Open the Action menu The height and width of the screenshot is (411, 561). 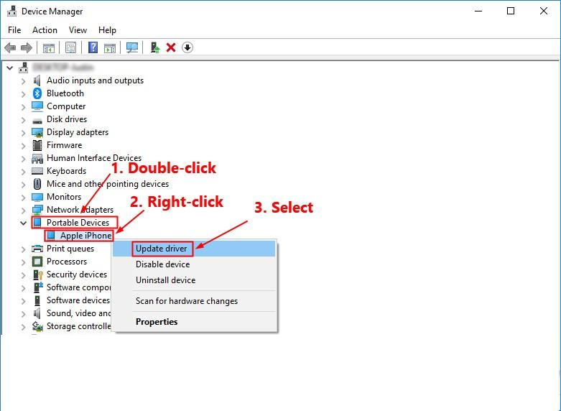click(45, 30)
